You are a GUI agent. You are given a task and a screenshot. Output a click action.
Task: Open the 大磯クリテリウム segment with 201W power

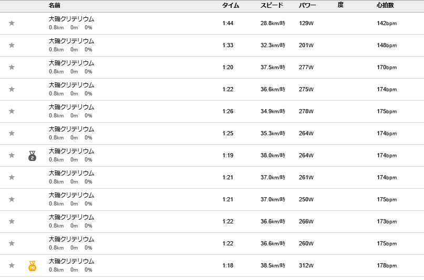point(71,41)
